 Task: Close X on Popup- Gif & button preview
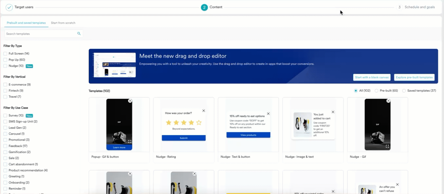click(130, 101)
